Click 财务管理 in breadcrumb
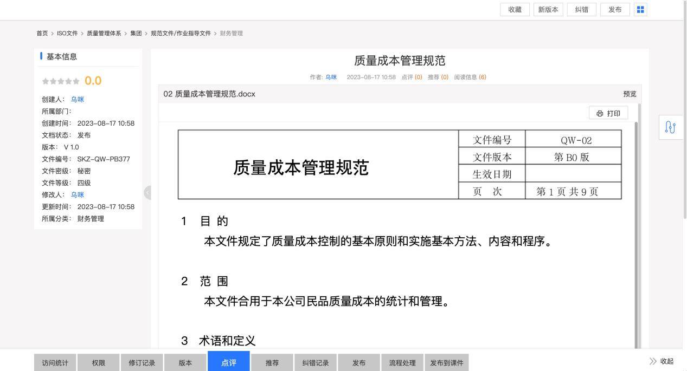This screenshot has height=371, width=687. (x=232, y=34)
